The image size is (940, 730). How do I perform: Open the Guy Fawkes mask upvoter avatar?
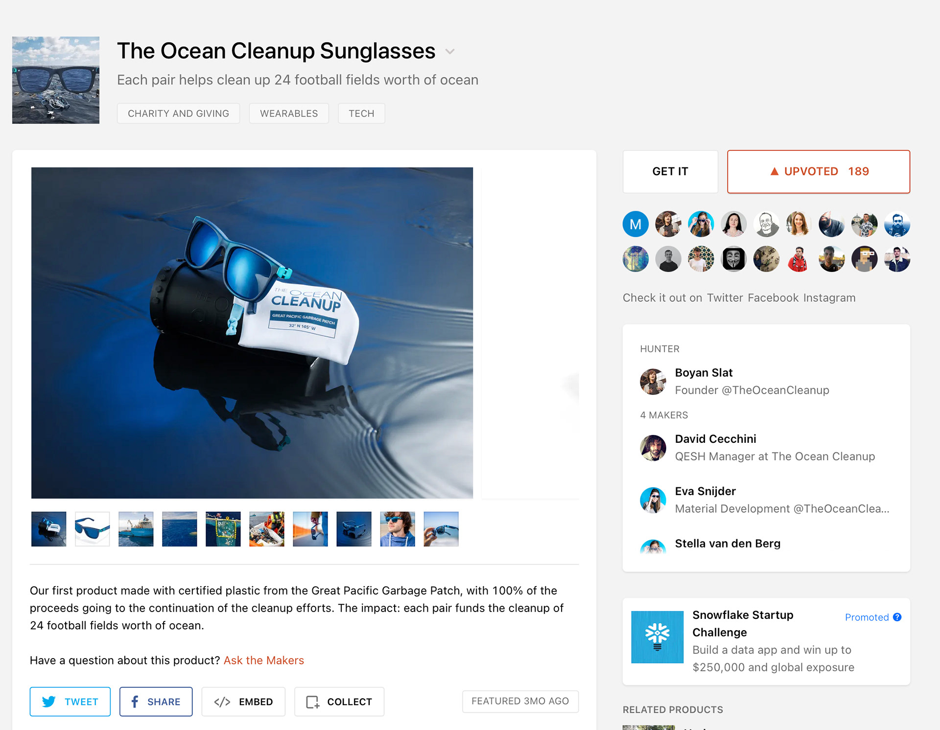(733, 259)
